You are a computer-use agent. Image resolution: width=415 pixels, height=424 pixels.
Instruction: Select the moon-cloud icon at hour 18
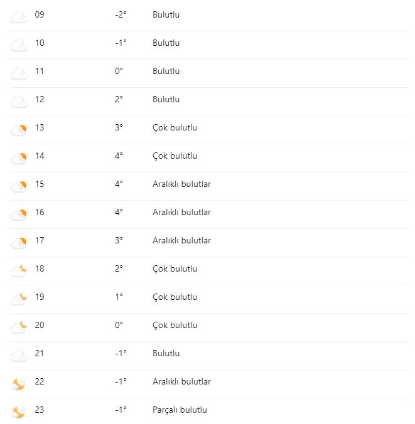pyautogui.click(x=19, y=271)
